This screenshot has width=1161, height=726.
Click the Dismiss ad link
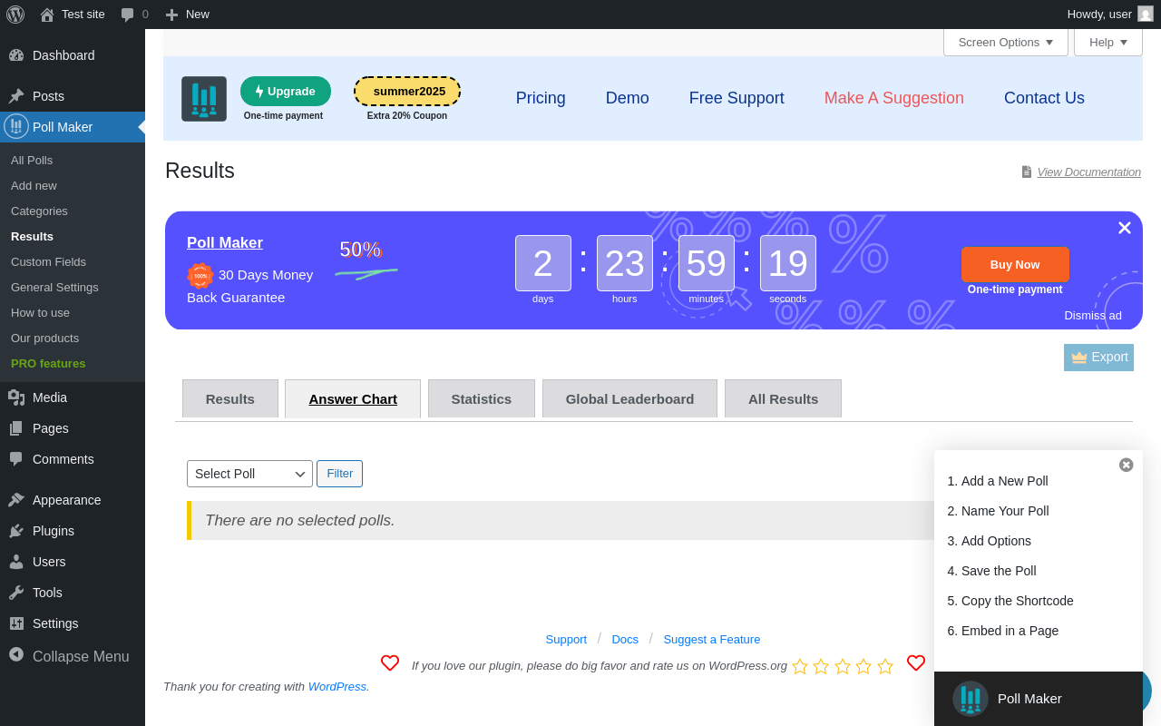pos(1093,315)
